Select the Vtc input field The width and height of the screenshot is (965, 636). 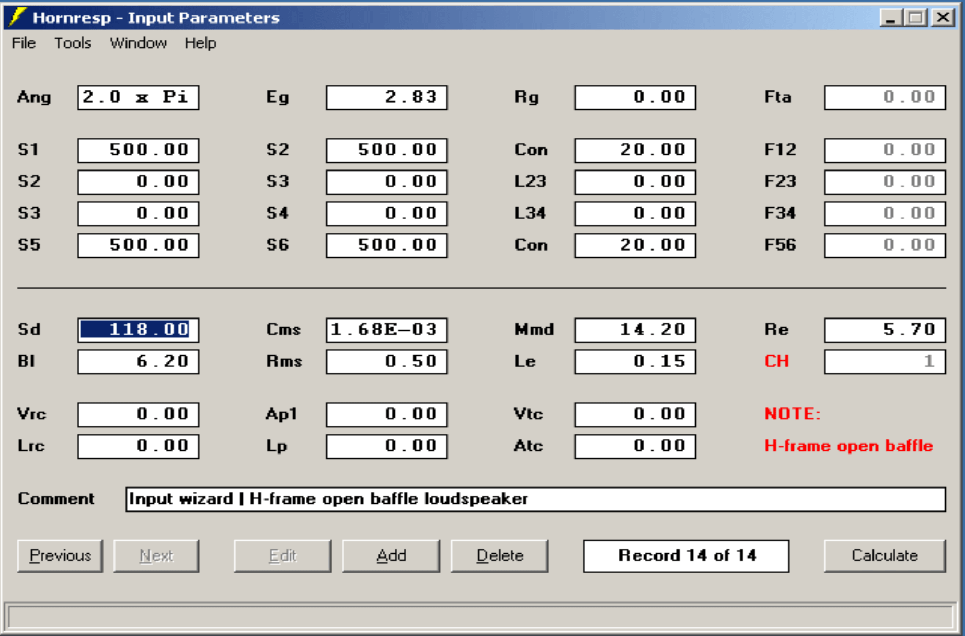635,415
